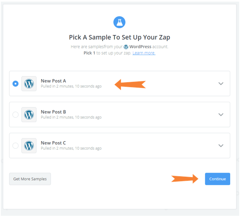
Task: Select the New Post C radio button
Action: (16, 146)
